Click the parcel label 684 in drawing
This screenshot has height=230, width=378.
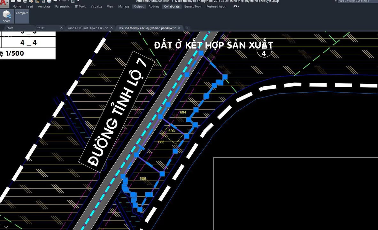[x=183, y=112]
